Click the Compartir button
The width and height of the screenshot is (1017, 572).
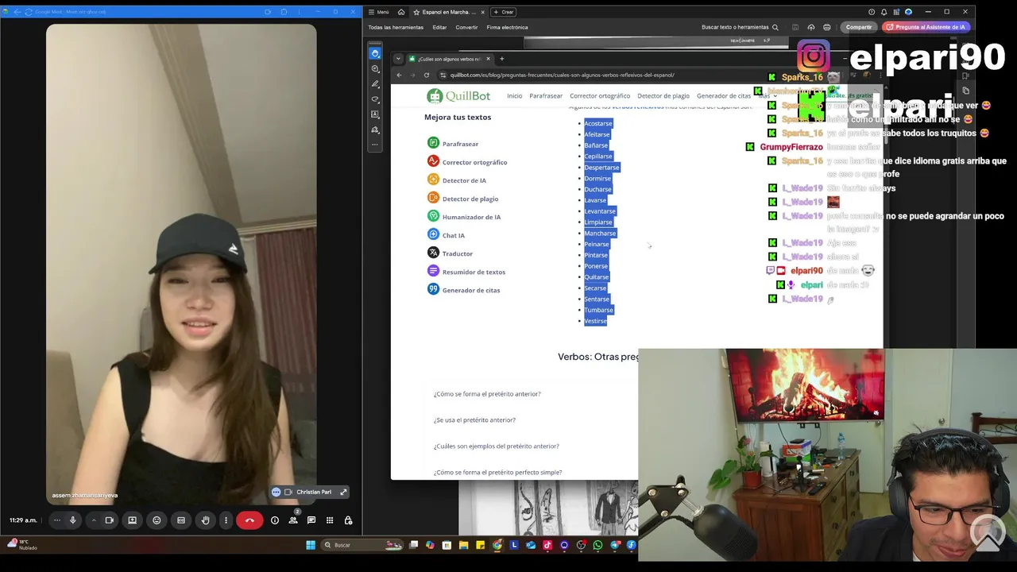click(858, 27)
